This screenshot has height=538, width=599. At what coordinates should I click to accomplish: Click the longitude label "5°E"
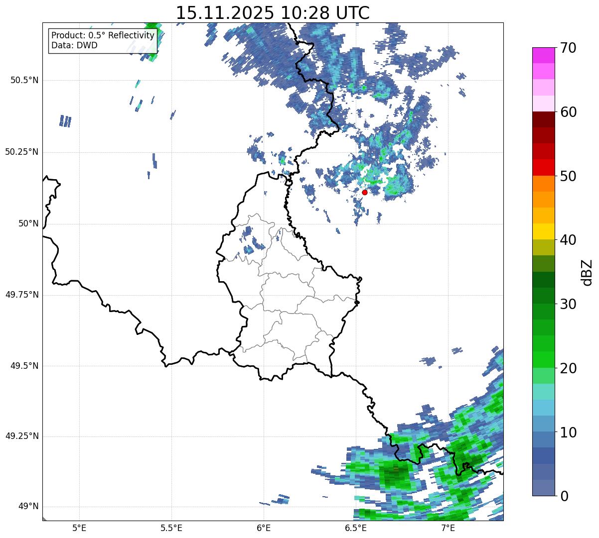[x=79, y=528]
